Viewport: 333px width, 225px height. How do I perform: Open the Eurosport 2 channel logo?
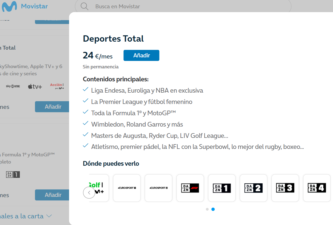158,188
